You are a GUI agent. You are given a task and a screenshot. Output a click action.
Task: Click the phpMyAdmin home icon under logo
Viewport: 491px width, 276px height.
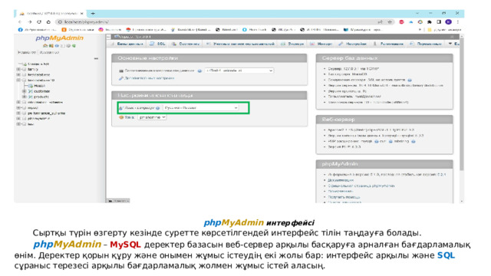(45, 46)
